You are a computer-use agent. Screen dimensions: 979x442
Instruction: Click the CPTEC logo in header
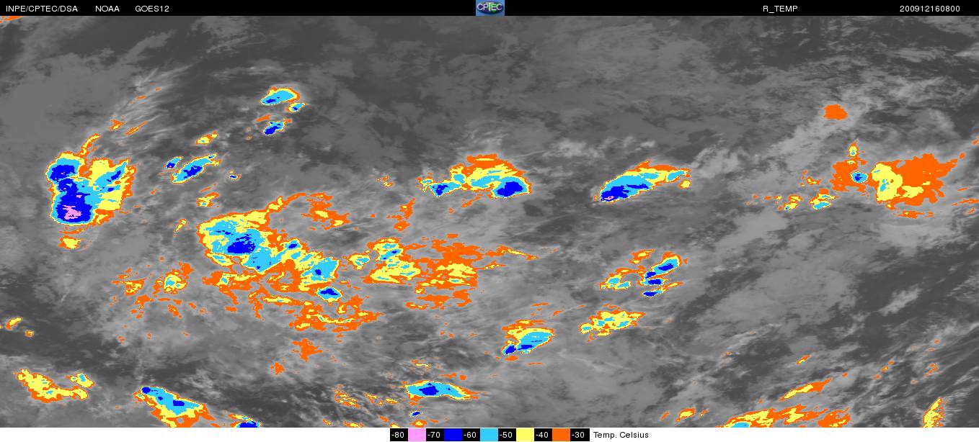pyautogui.click(x=490, y=8)
